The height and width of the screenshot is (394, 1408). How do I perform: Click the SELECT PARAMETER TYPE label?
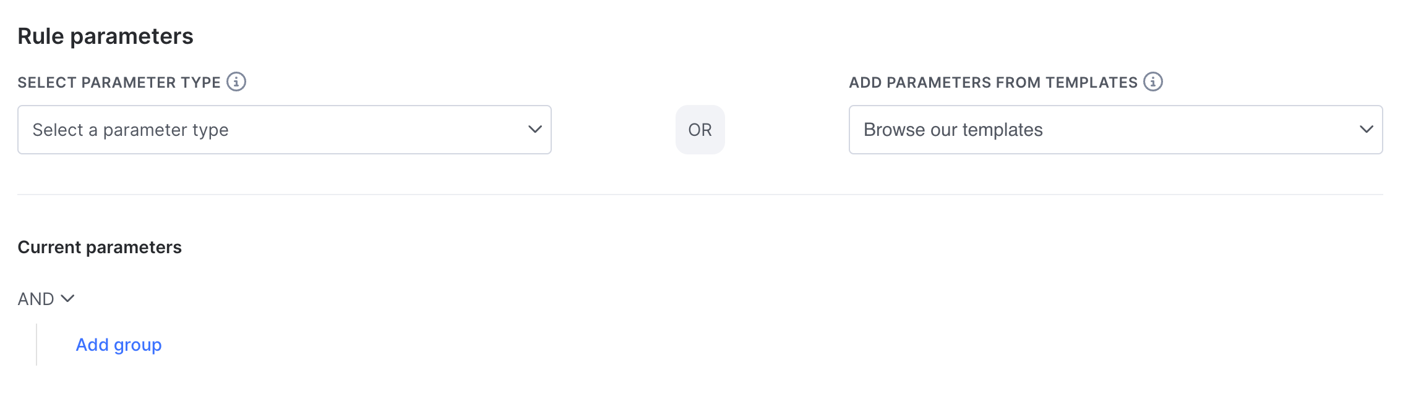(119, 82)
